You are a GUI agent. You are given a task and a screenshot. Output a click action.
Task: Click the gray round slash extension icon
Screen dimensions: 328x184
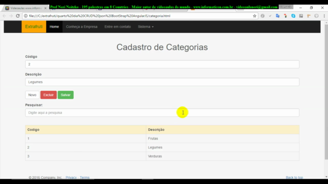[x=262, y=16]
